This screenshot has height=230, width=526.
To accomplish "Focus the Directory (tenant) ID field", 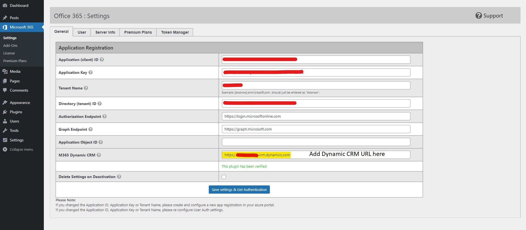I will point(316,103).
